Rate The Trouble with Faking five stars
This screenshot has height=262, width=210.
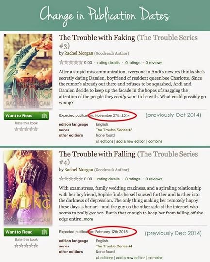tap(36, 129)
